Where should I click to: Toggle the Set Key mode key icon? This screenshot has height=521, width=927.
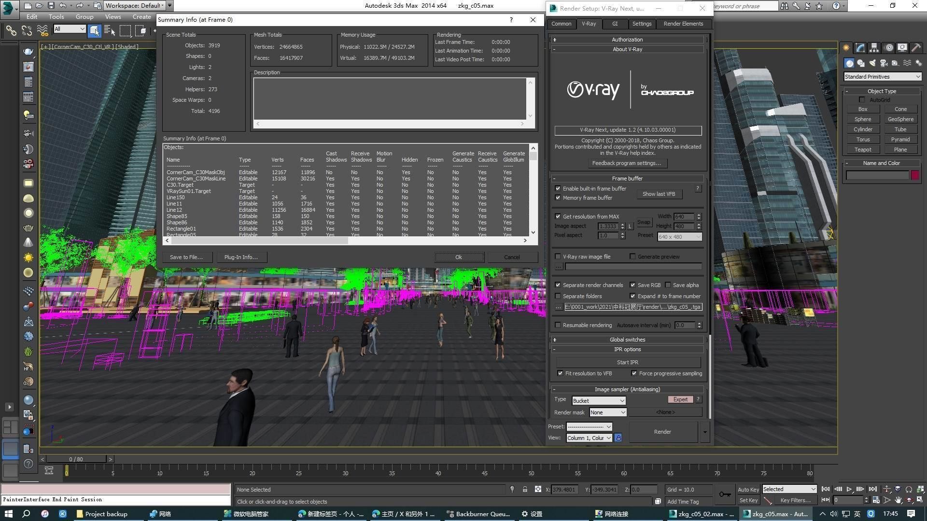725,494
